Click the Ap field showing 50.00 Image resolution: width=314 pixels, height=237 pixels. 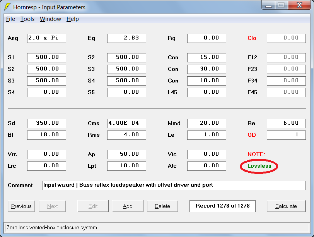126,155
